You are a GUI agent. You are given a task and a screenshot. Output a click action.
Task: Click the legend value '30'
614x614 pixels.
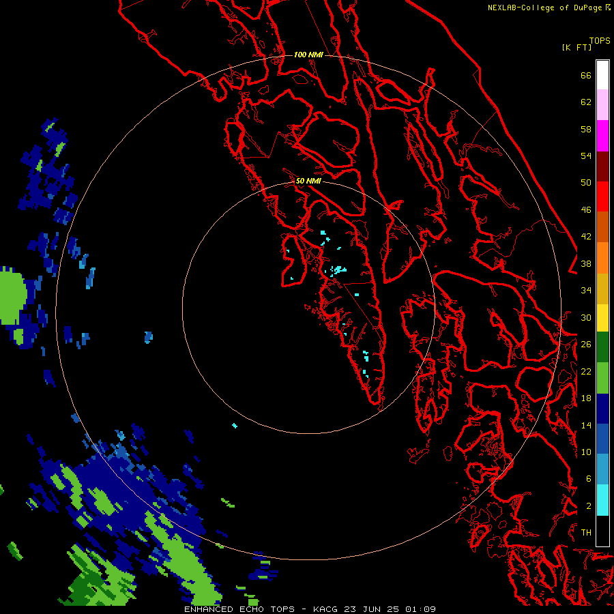tap(586, 317)
